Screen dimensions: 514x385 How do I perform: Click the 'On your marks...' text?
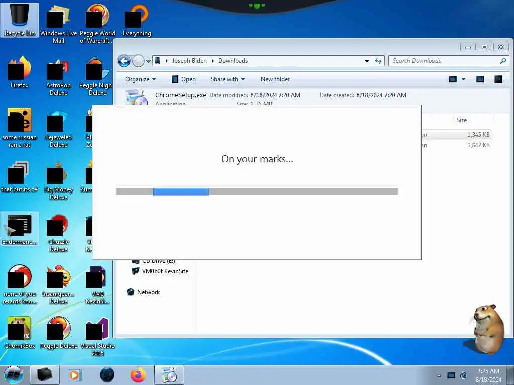[x=257, y=159]
